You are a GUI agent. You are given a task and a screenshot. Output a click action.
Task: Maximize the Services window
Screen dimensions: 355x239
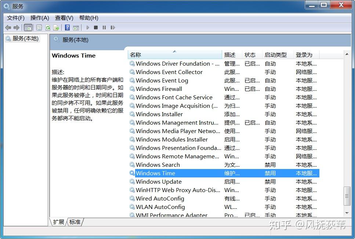(324, 5)
